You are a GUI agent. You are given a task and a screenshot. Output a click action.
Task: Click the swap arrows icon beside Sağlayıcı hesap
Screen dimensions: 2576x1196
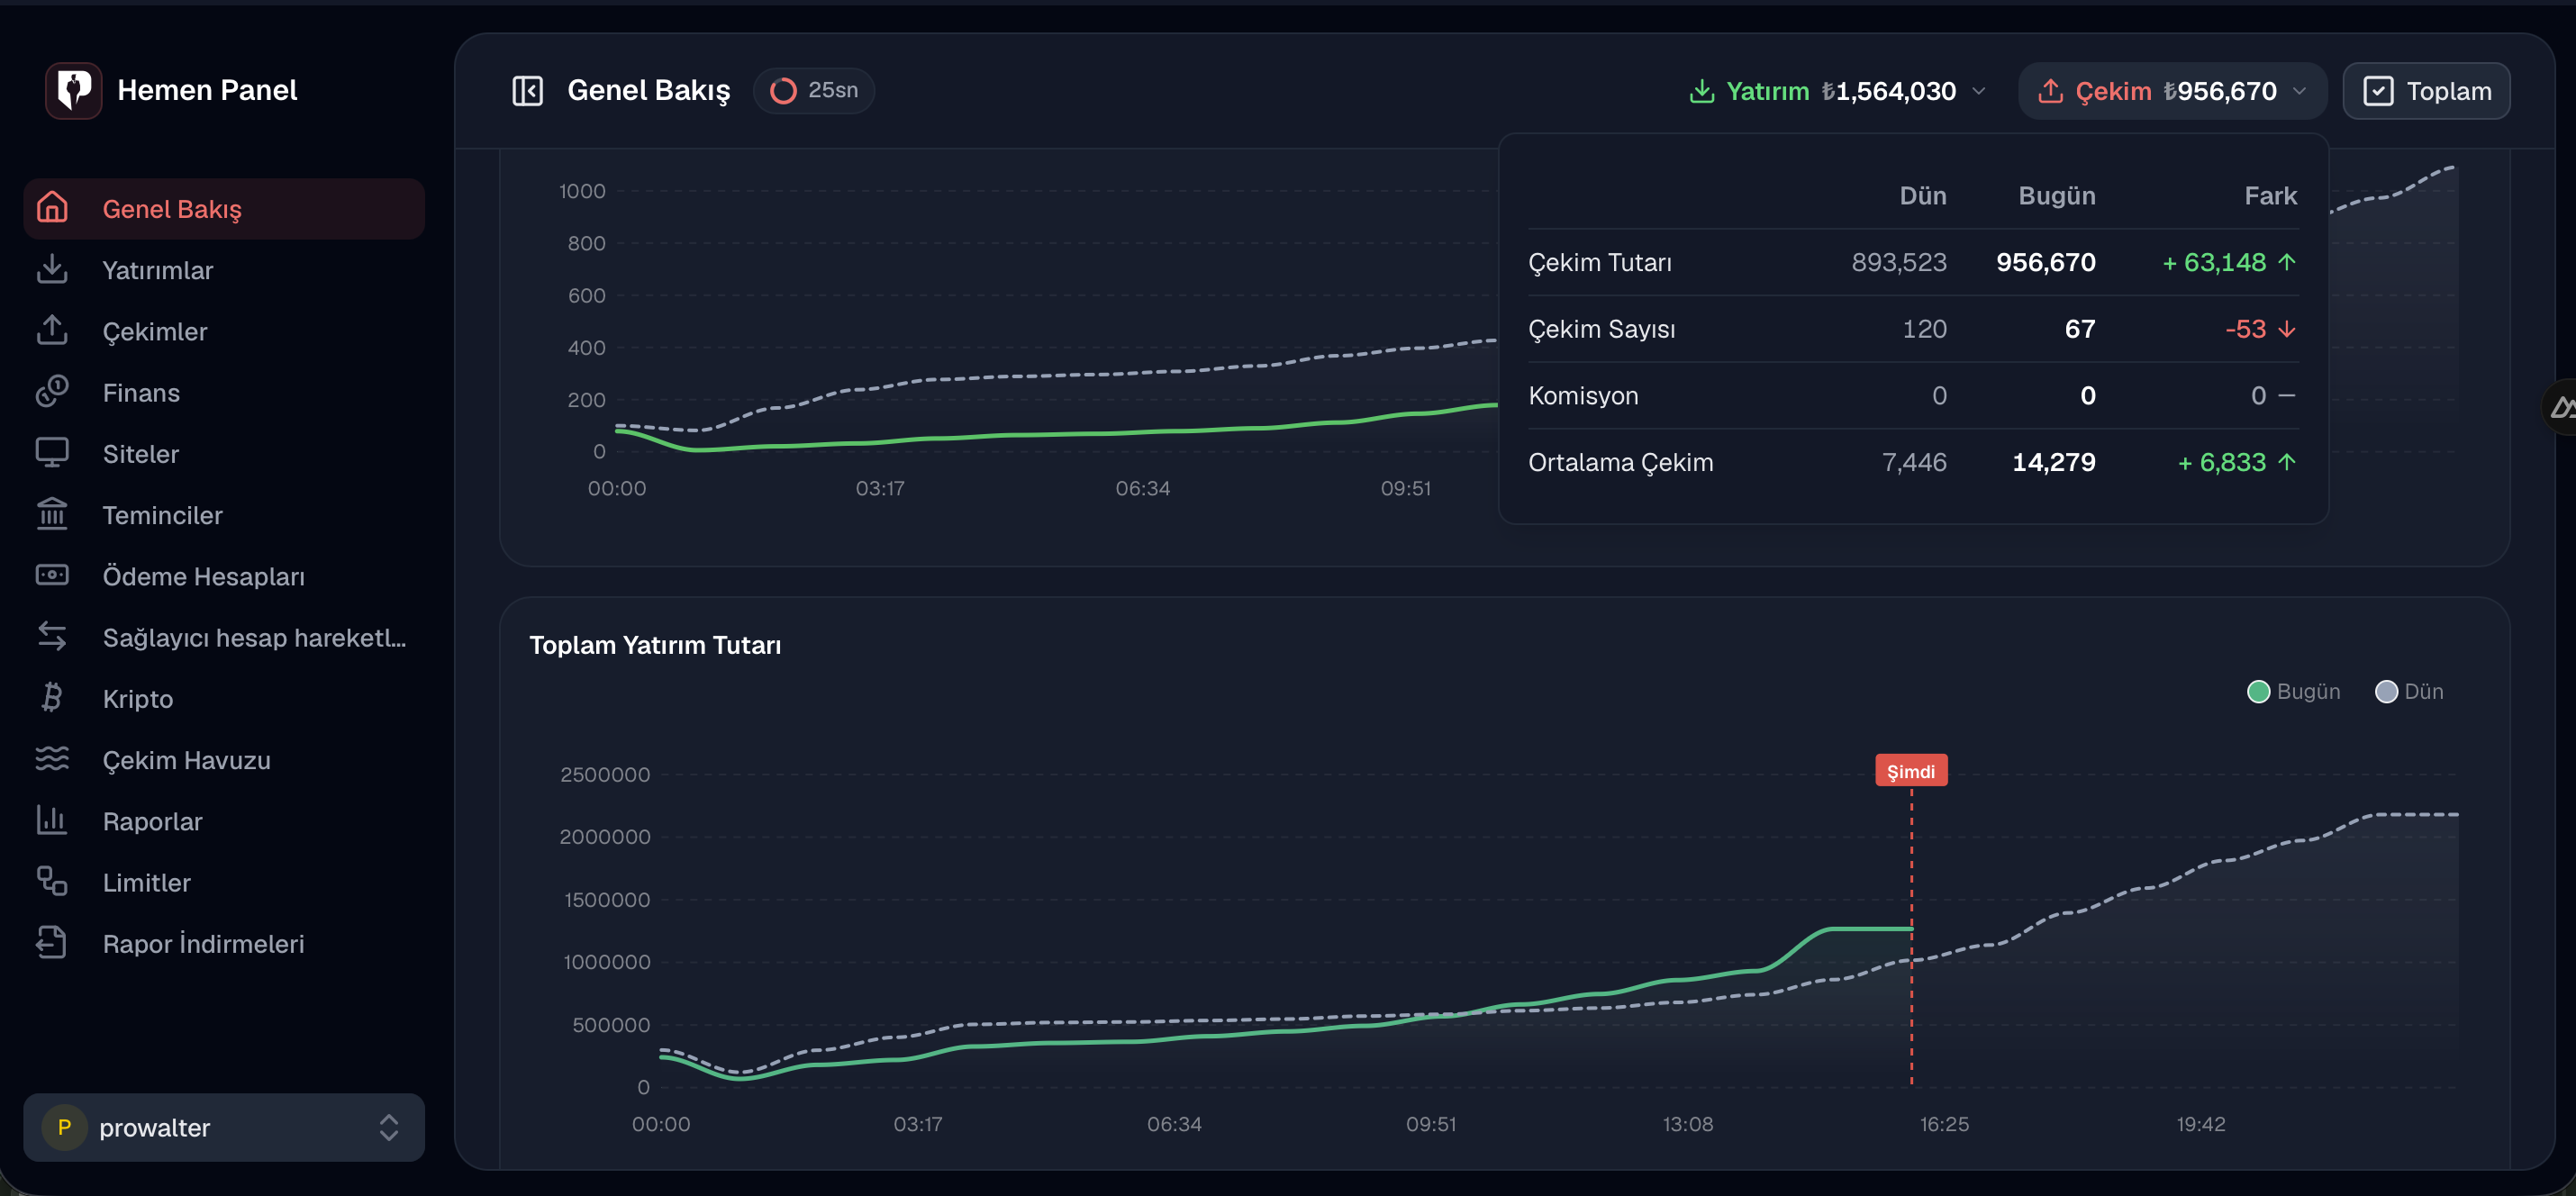[x=52, y=636]
